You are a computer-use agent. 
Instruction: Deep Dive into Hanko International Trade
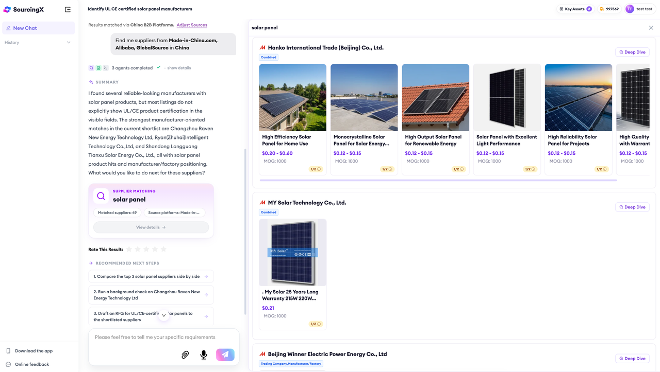point(632,52)
